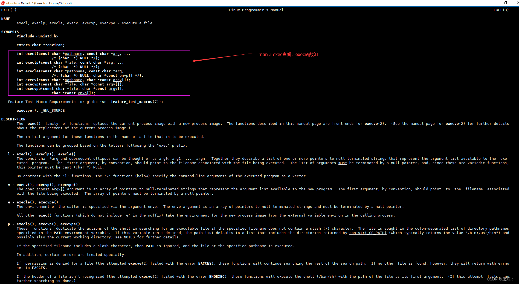Click 'Linux Programmer's Manual' header text
The width and height of the screenshot is (519, 284).
[256, 10]
